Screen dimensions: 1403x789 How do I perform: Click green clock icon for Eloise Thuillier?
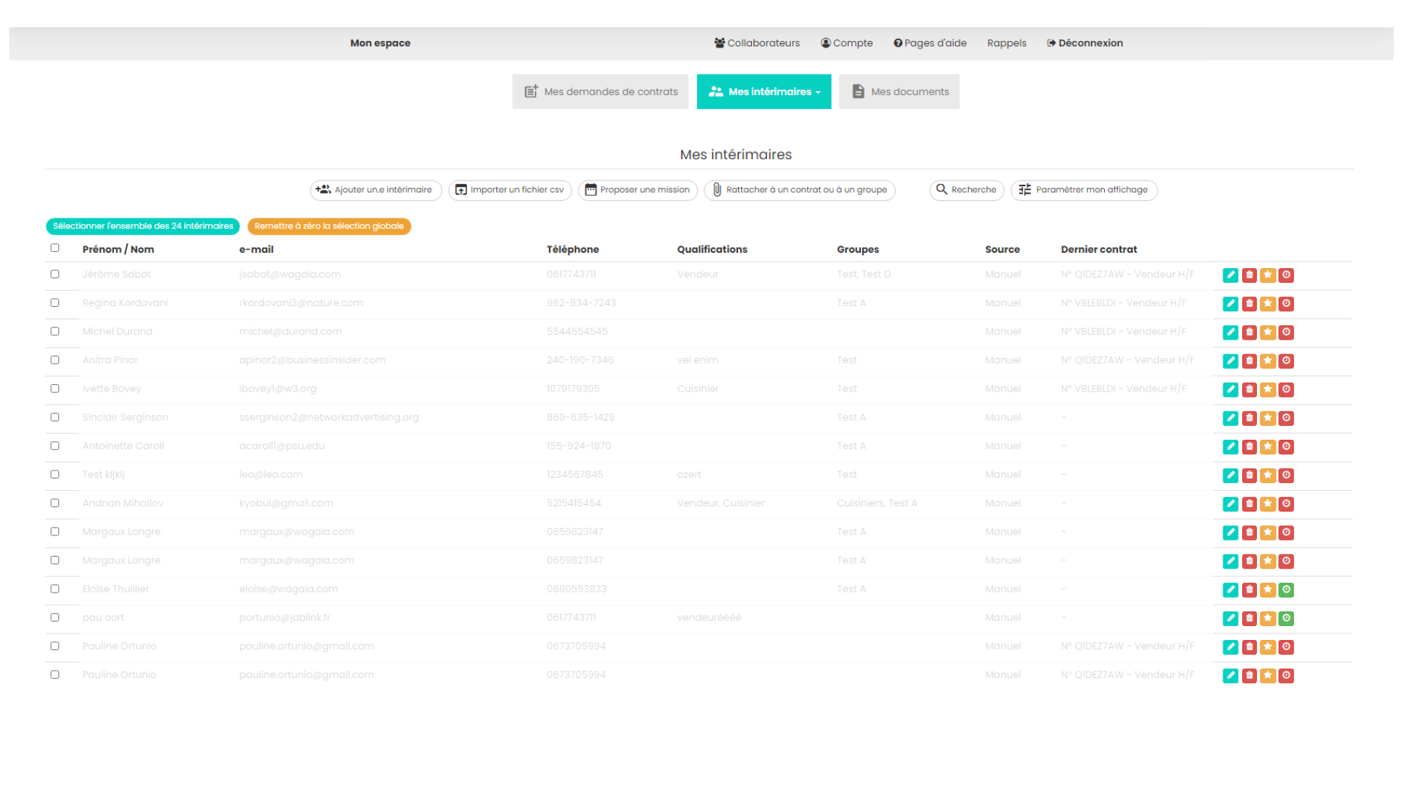click(1287, 590)
